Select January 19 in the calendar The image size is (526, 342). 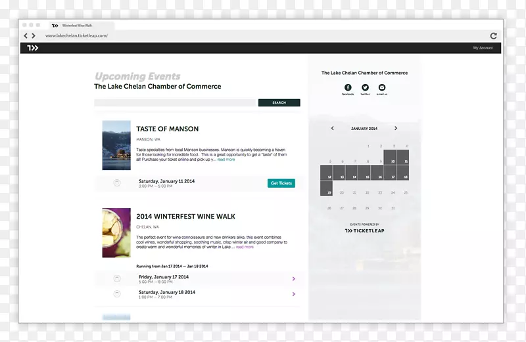point(327,188)
